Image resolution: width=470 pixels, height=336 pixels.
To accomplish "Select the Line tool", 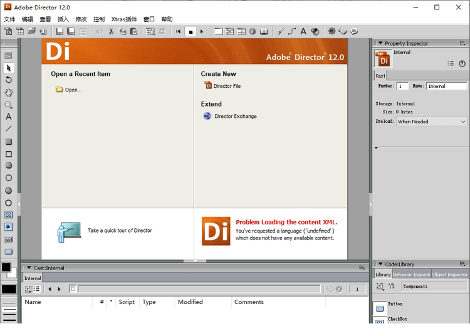I will click(8, 129).
